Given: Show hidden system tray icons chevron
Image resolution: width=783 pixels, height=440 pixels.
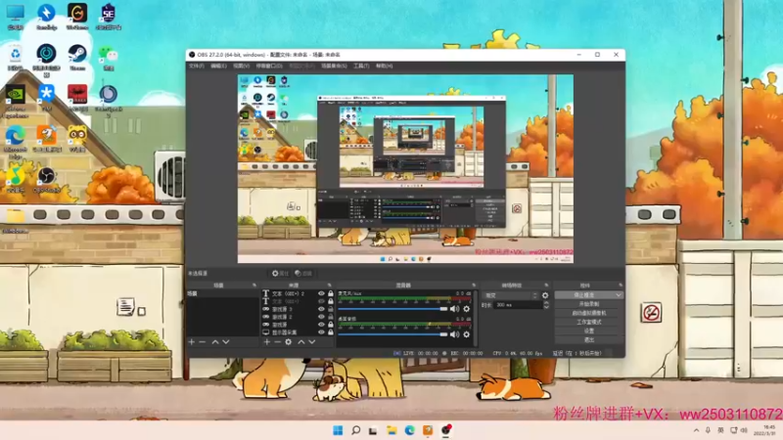Looking at the screenshot, I should click(x=696, y=430).
